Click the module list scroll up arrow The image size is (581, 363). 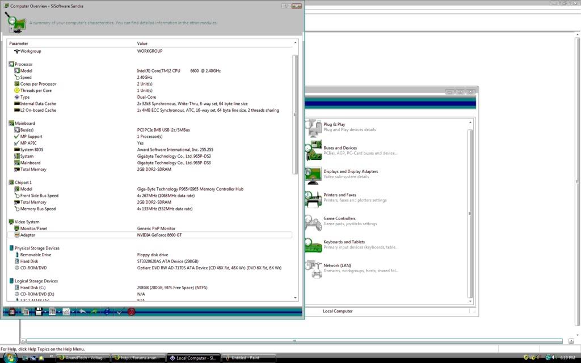tap(470, 123)
